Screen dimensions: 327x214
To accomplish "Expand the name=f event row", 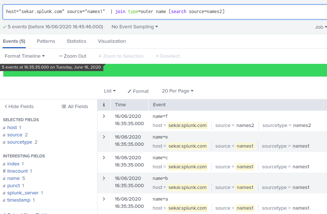I will click(104, 116).
